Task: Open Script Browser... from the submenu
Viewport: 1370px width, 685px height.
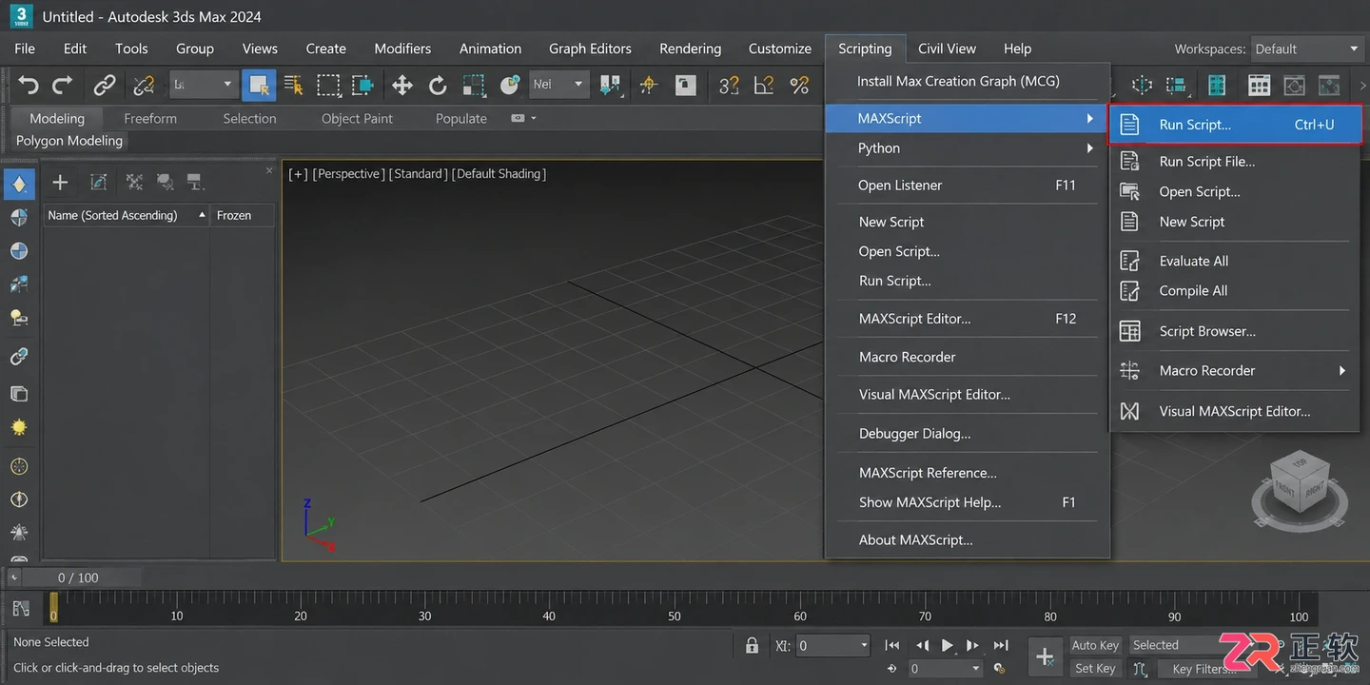Action: (x=1236, y=331)
